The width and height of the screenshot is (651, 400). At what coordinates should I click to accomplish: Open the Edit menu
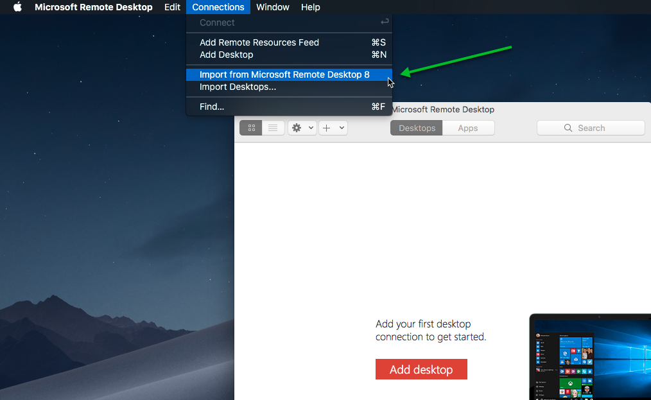click(172, 7)
